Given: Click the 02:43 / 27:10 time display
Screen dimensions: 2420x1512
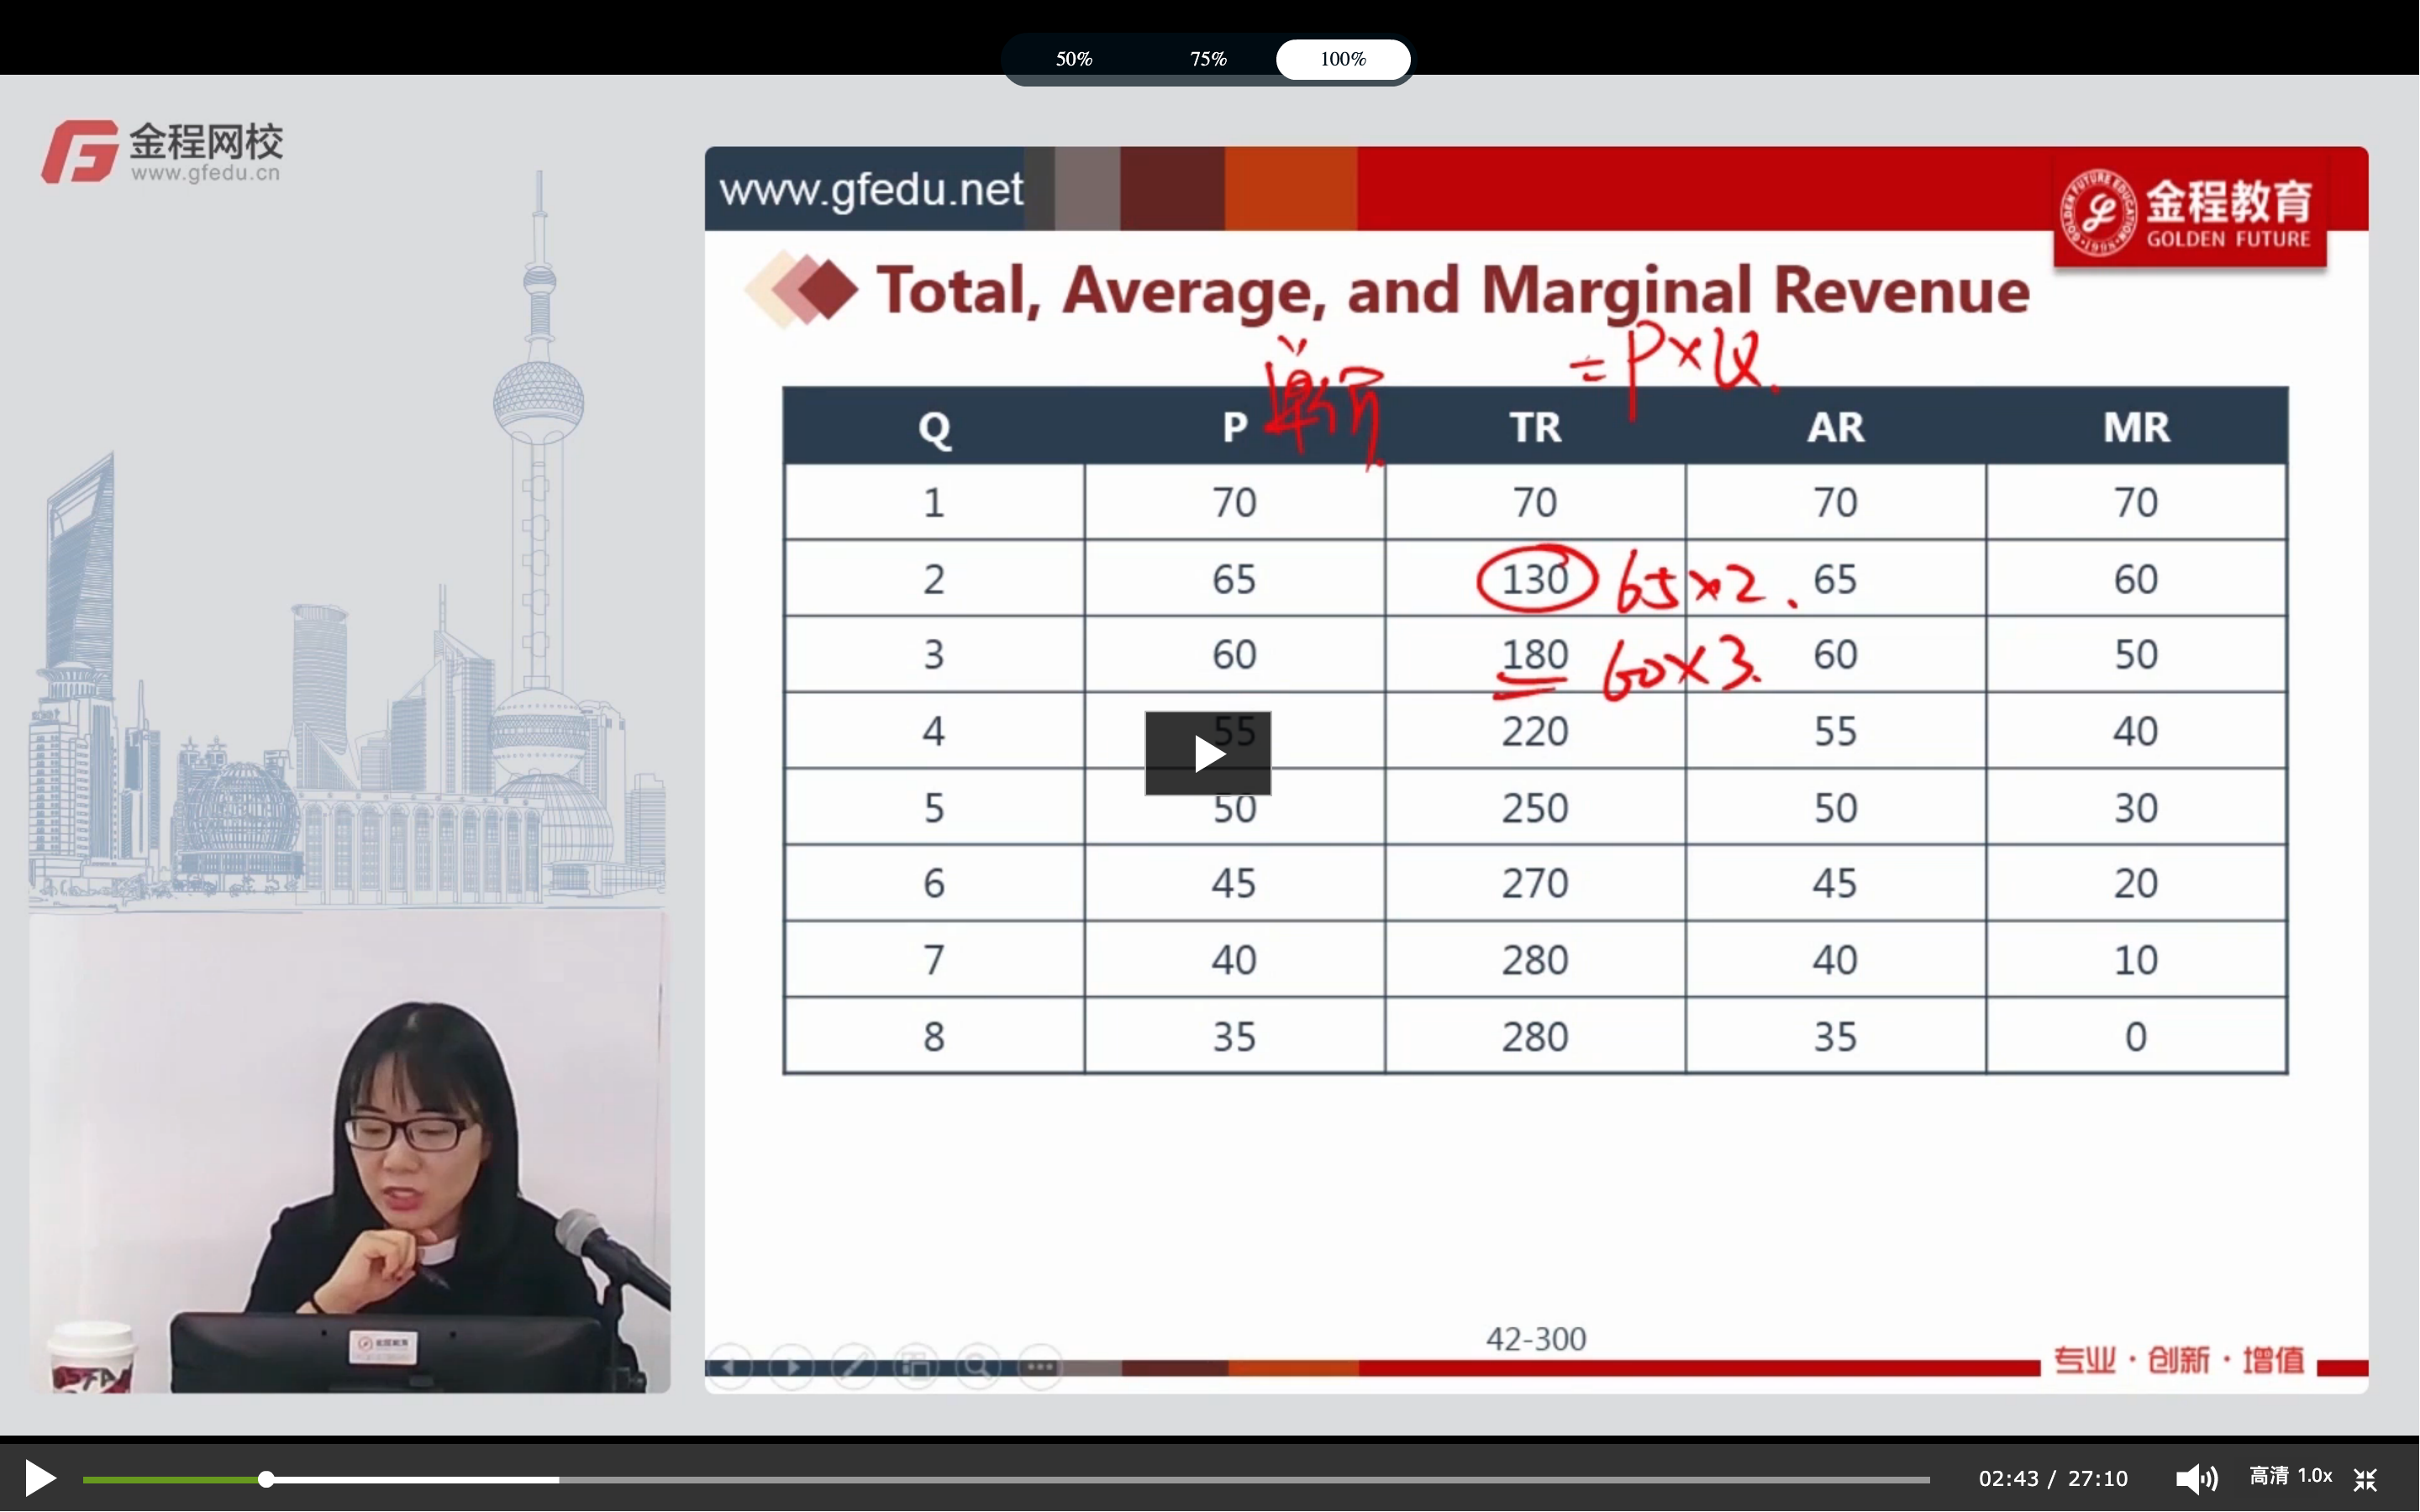Looking at the screenshot, I should pyautogui.click(x=2052, y=1478).
